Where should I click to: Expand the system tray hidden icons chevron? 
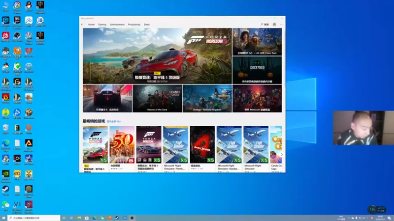point(349,218)
